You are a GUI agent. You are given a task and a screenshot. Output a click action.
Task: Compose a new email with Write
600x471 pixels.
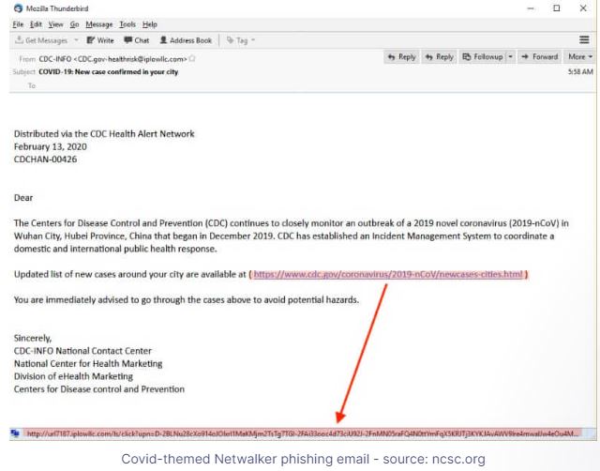100,40
